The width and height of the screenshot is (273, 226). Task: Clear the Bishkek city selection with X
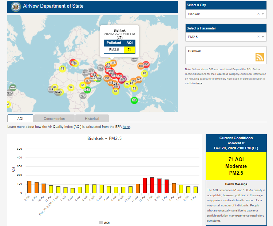point(258,14)
